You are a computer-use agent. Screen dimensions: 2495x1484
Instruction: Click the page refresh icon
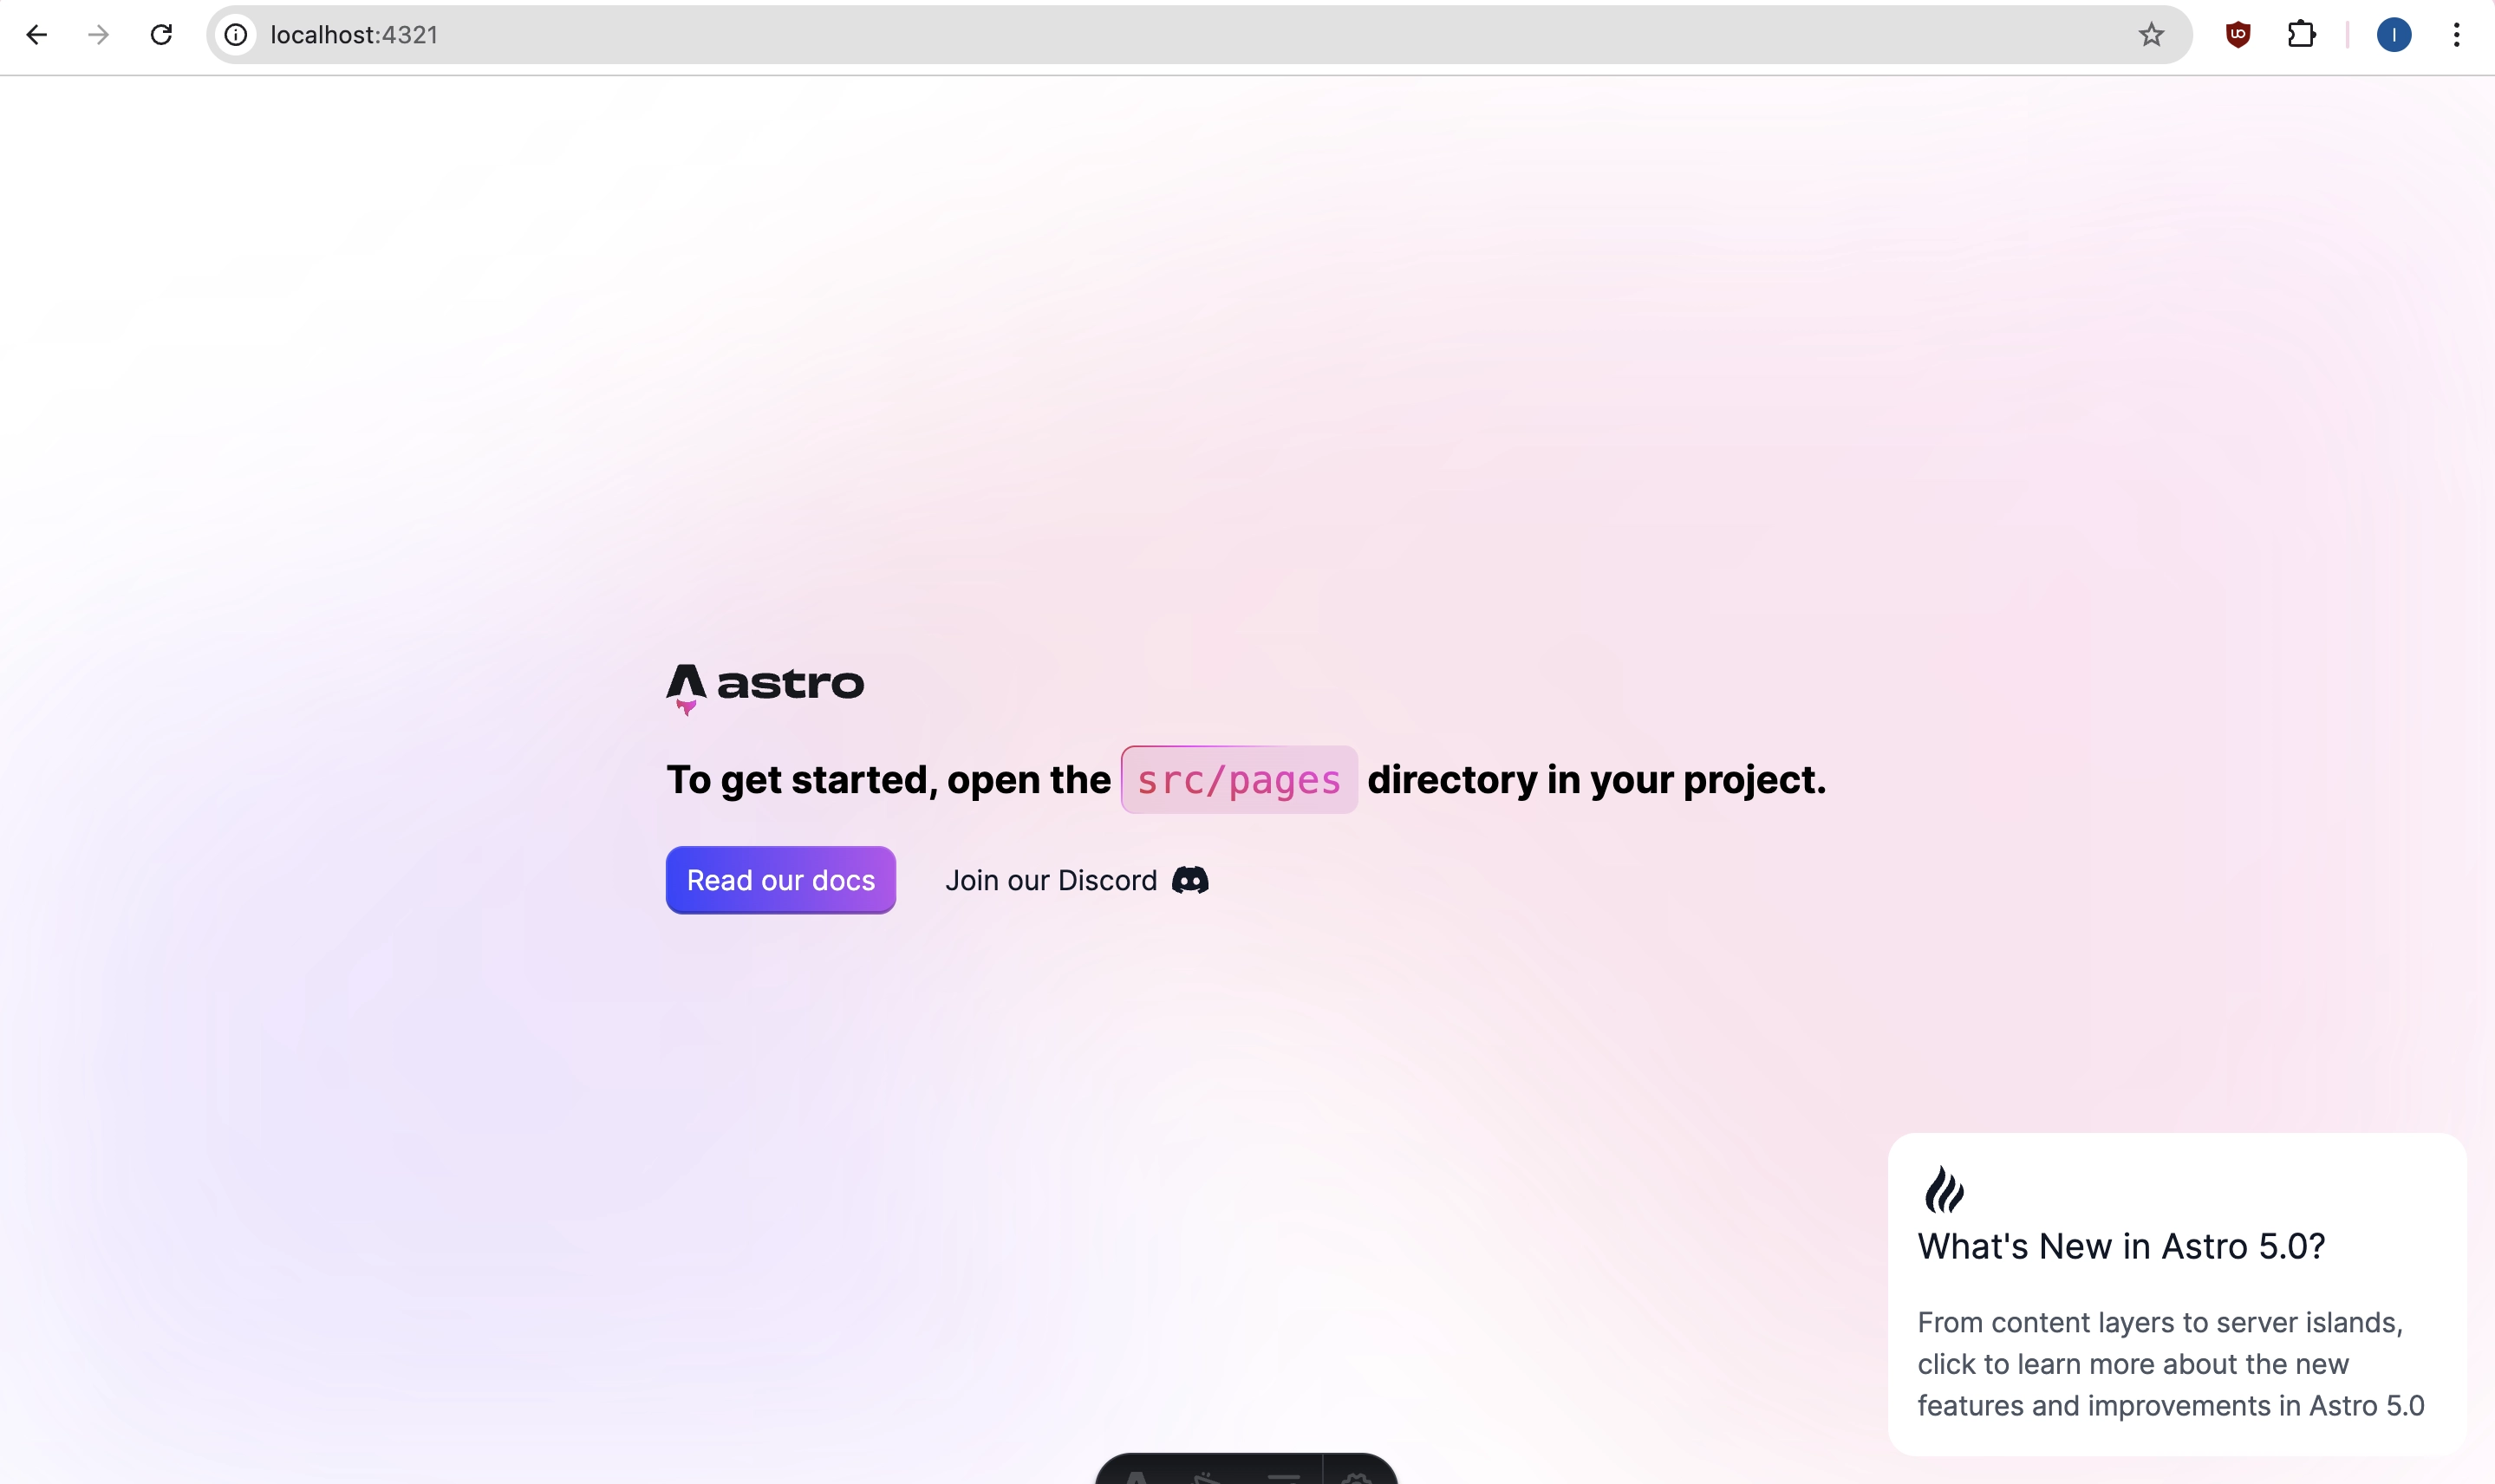(x=159, y=34)
